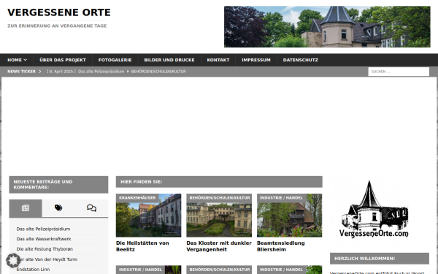Focus the Suchen search field
The height and width of the screenshot is (274, 438).
pos(399,72)
